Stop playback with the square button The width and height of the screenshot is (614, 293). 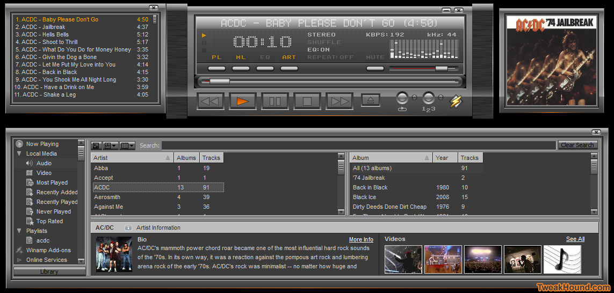[307, 101]
